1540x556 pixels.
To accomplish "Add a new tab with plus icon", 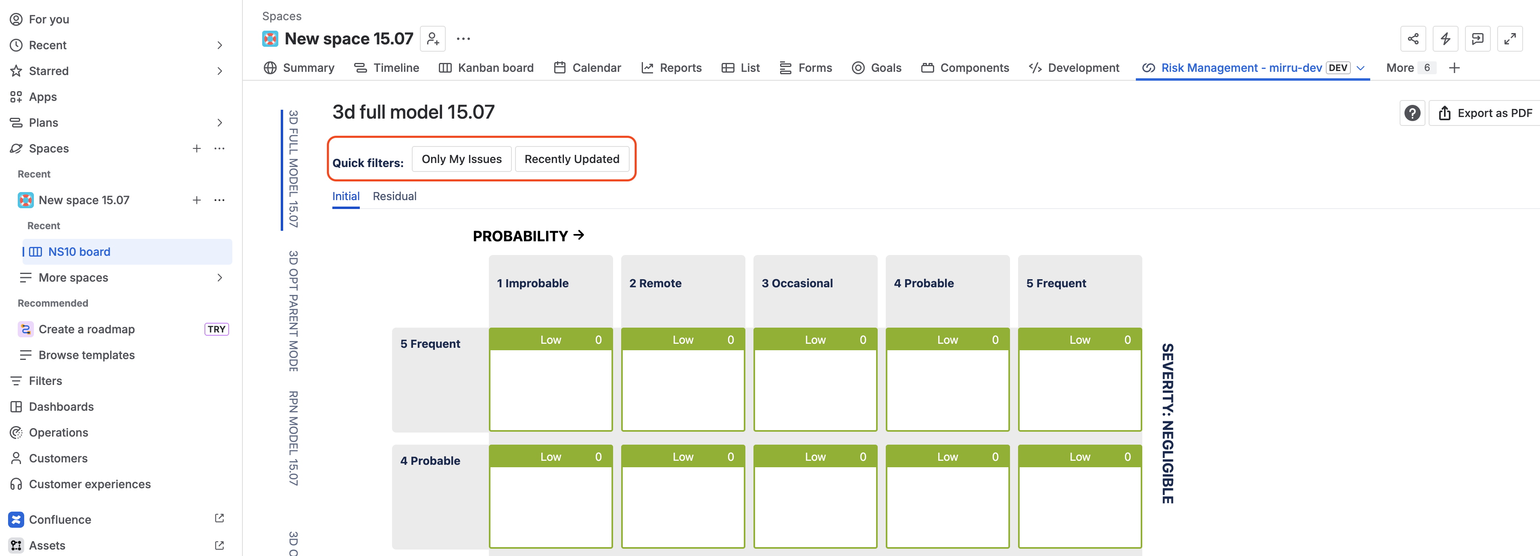I will coord(1454,68).
